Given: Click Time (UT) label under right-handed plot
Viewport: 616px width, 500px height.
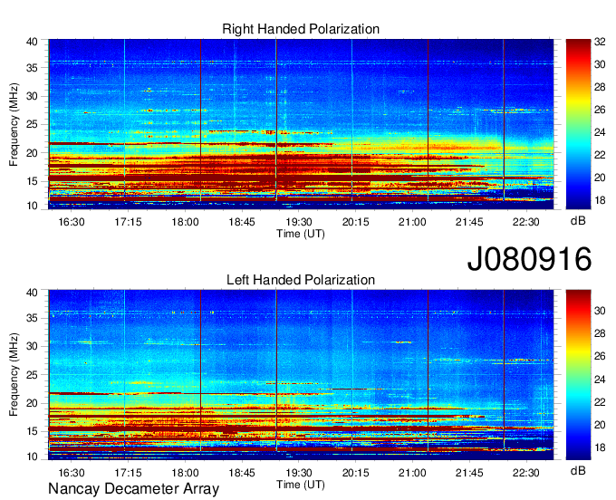Looking at the screenshot, I should coord(301,234).
